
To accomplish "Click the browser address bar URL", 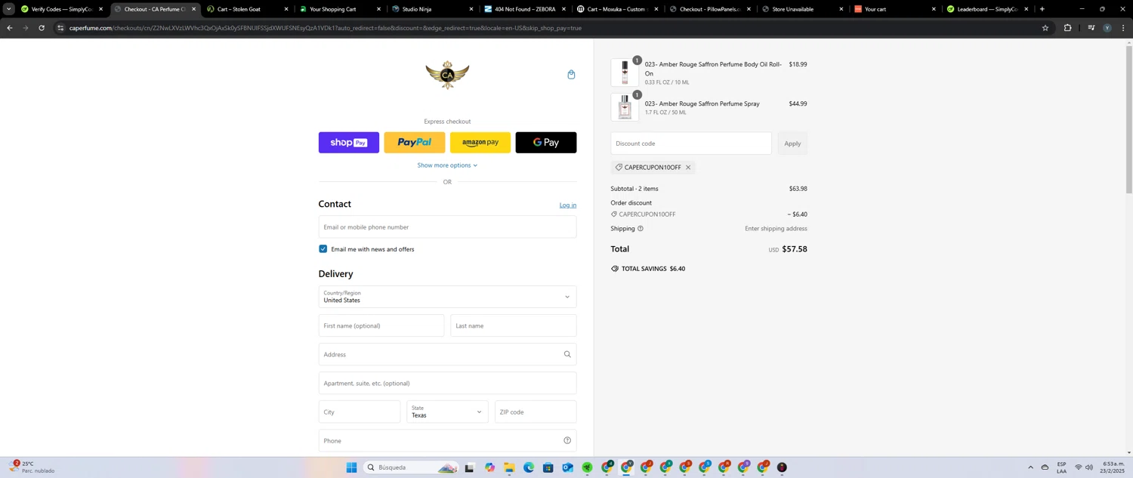I will point(325,28).
